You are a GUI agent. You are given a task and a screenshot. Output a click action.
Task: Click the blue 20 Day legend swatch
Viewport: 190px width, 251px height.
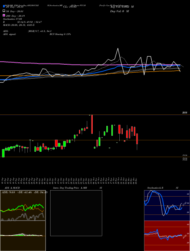(x=4, y=6)
